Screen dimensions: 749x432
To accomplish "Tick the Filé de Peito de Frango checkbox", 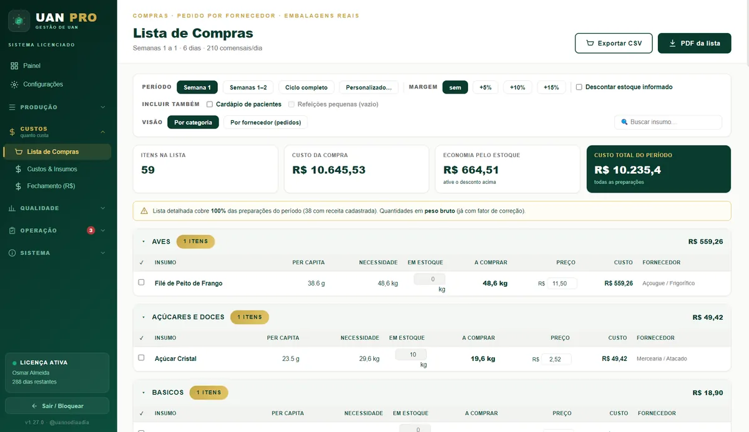I will (x=141, y=282).
